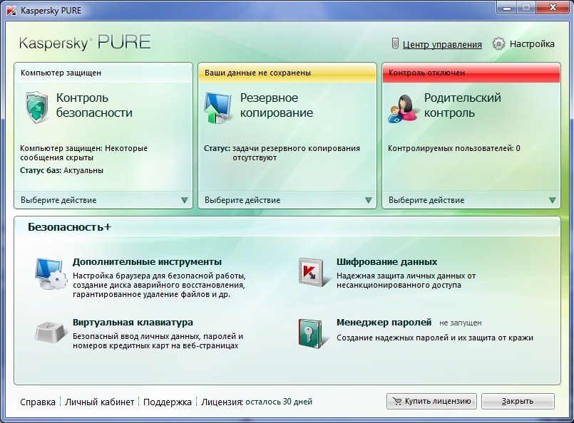Click the settings gear icon
This screenshot has height=423, width=574.
pyautogui.click(x=498, y=44)
